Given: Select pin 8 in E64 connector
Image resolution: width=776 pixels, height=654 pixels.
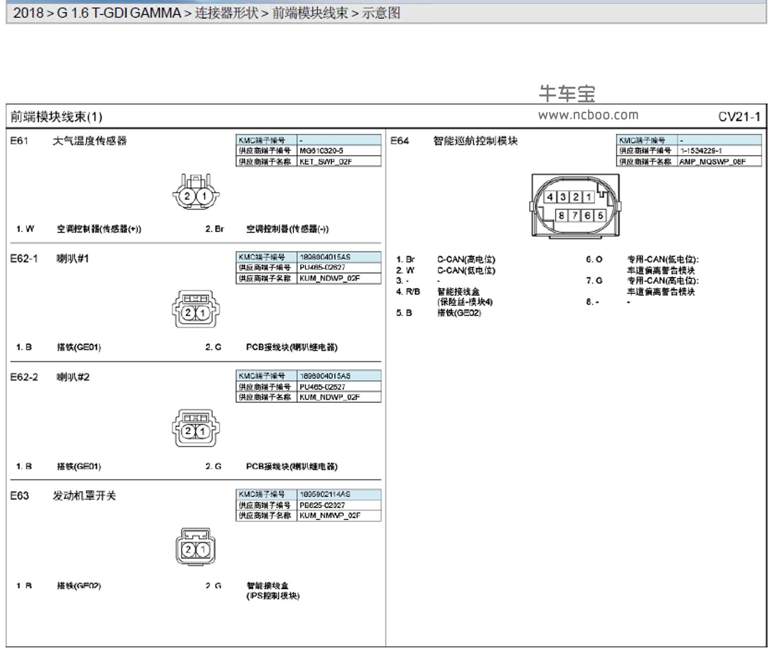Looking at the screenshot, I should click(561, 215).
